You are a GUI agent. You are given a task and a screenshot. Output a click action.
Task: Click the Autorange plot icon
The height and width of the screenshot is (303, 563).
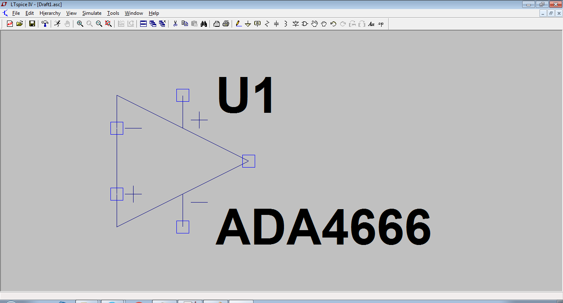coord(121,24)
